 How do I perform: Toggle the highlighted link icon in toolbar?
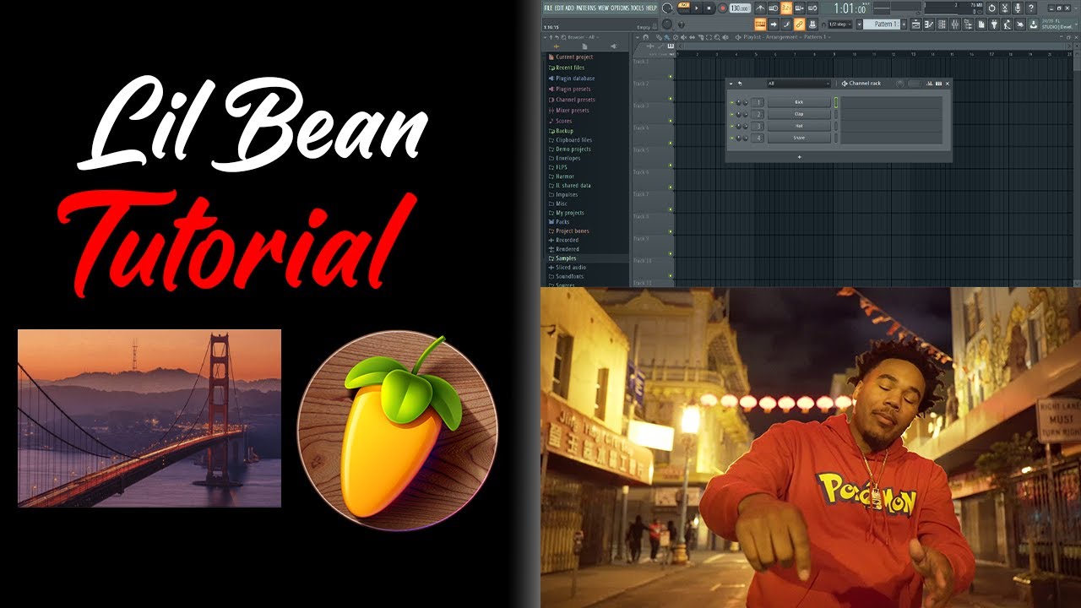[x=799, y=24]
